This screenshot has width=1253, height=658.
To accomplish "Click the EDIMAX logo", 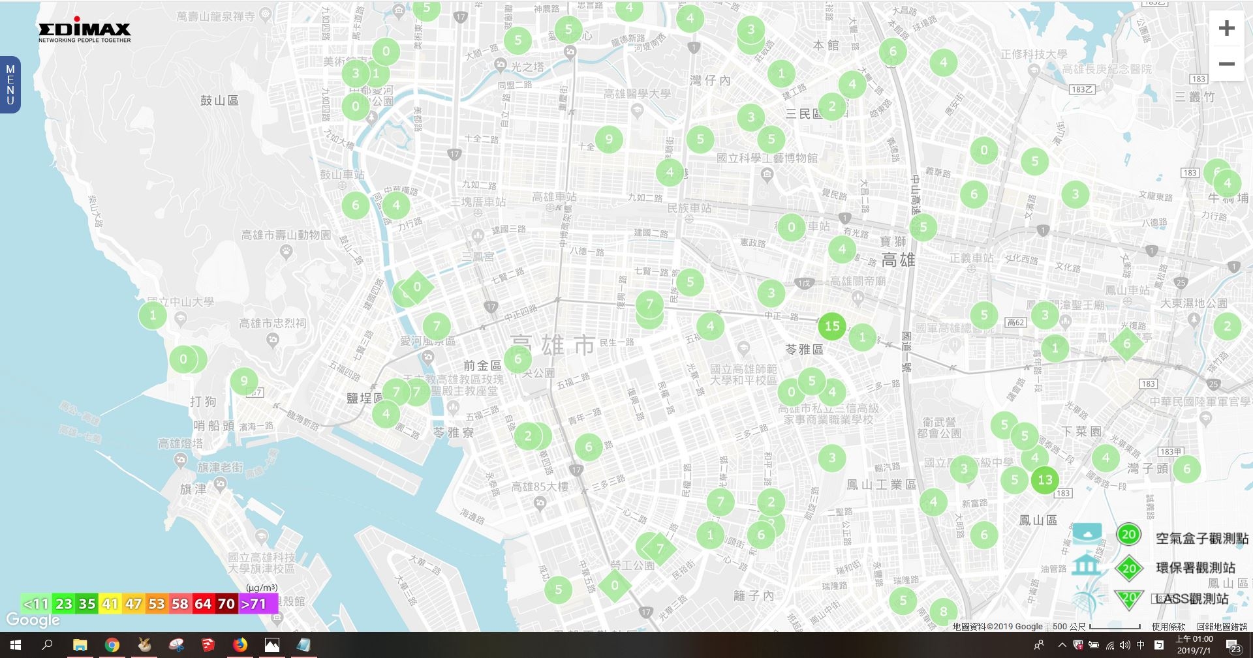I will pyautogui.click(x=84, y=32).
